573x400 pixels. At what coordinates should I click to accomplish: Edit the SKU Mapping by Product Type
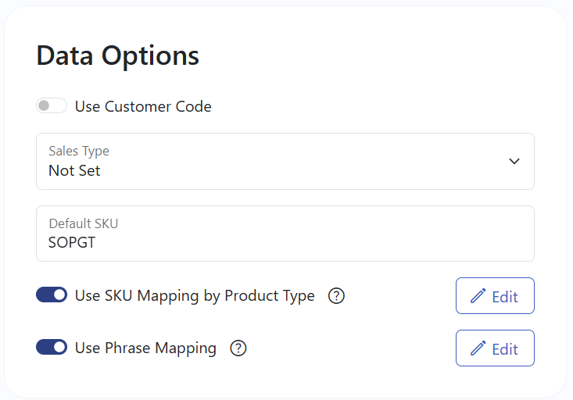(x=495, y=295)
